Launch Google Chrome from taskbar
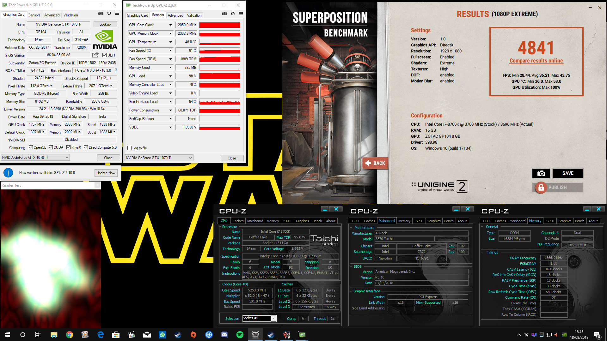 tap(69, 335)
